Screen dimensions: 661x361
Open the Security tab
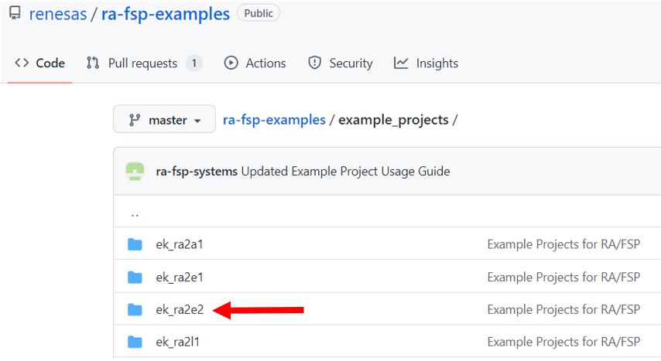click(x=341, y=63)
